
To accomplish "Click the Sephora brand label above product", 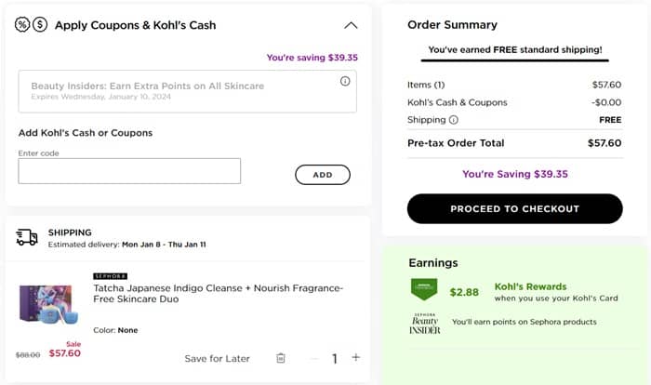I will pos(110,276).
